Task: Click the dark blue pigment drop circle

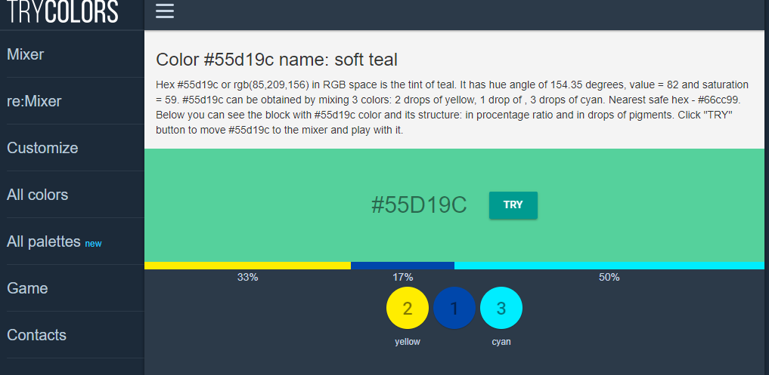Action: [454, 308]
